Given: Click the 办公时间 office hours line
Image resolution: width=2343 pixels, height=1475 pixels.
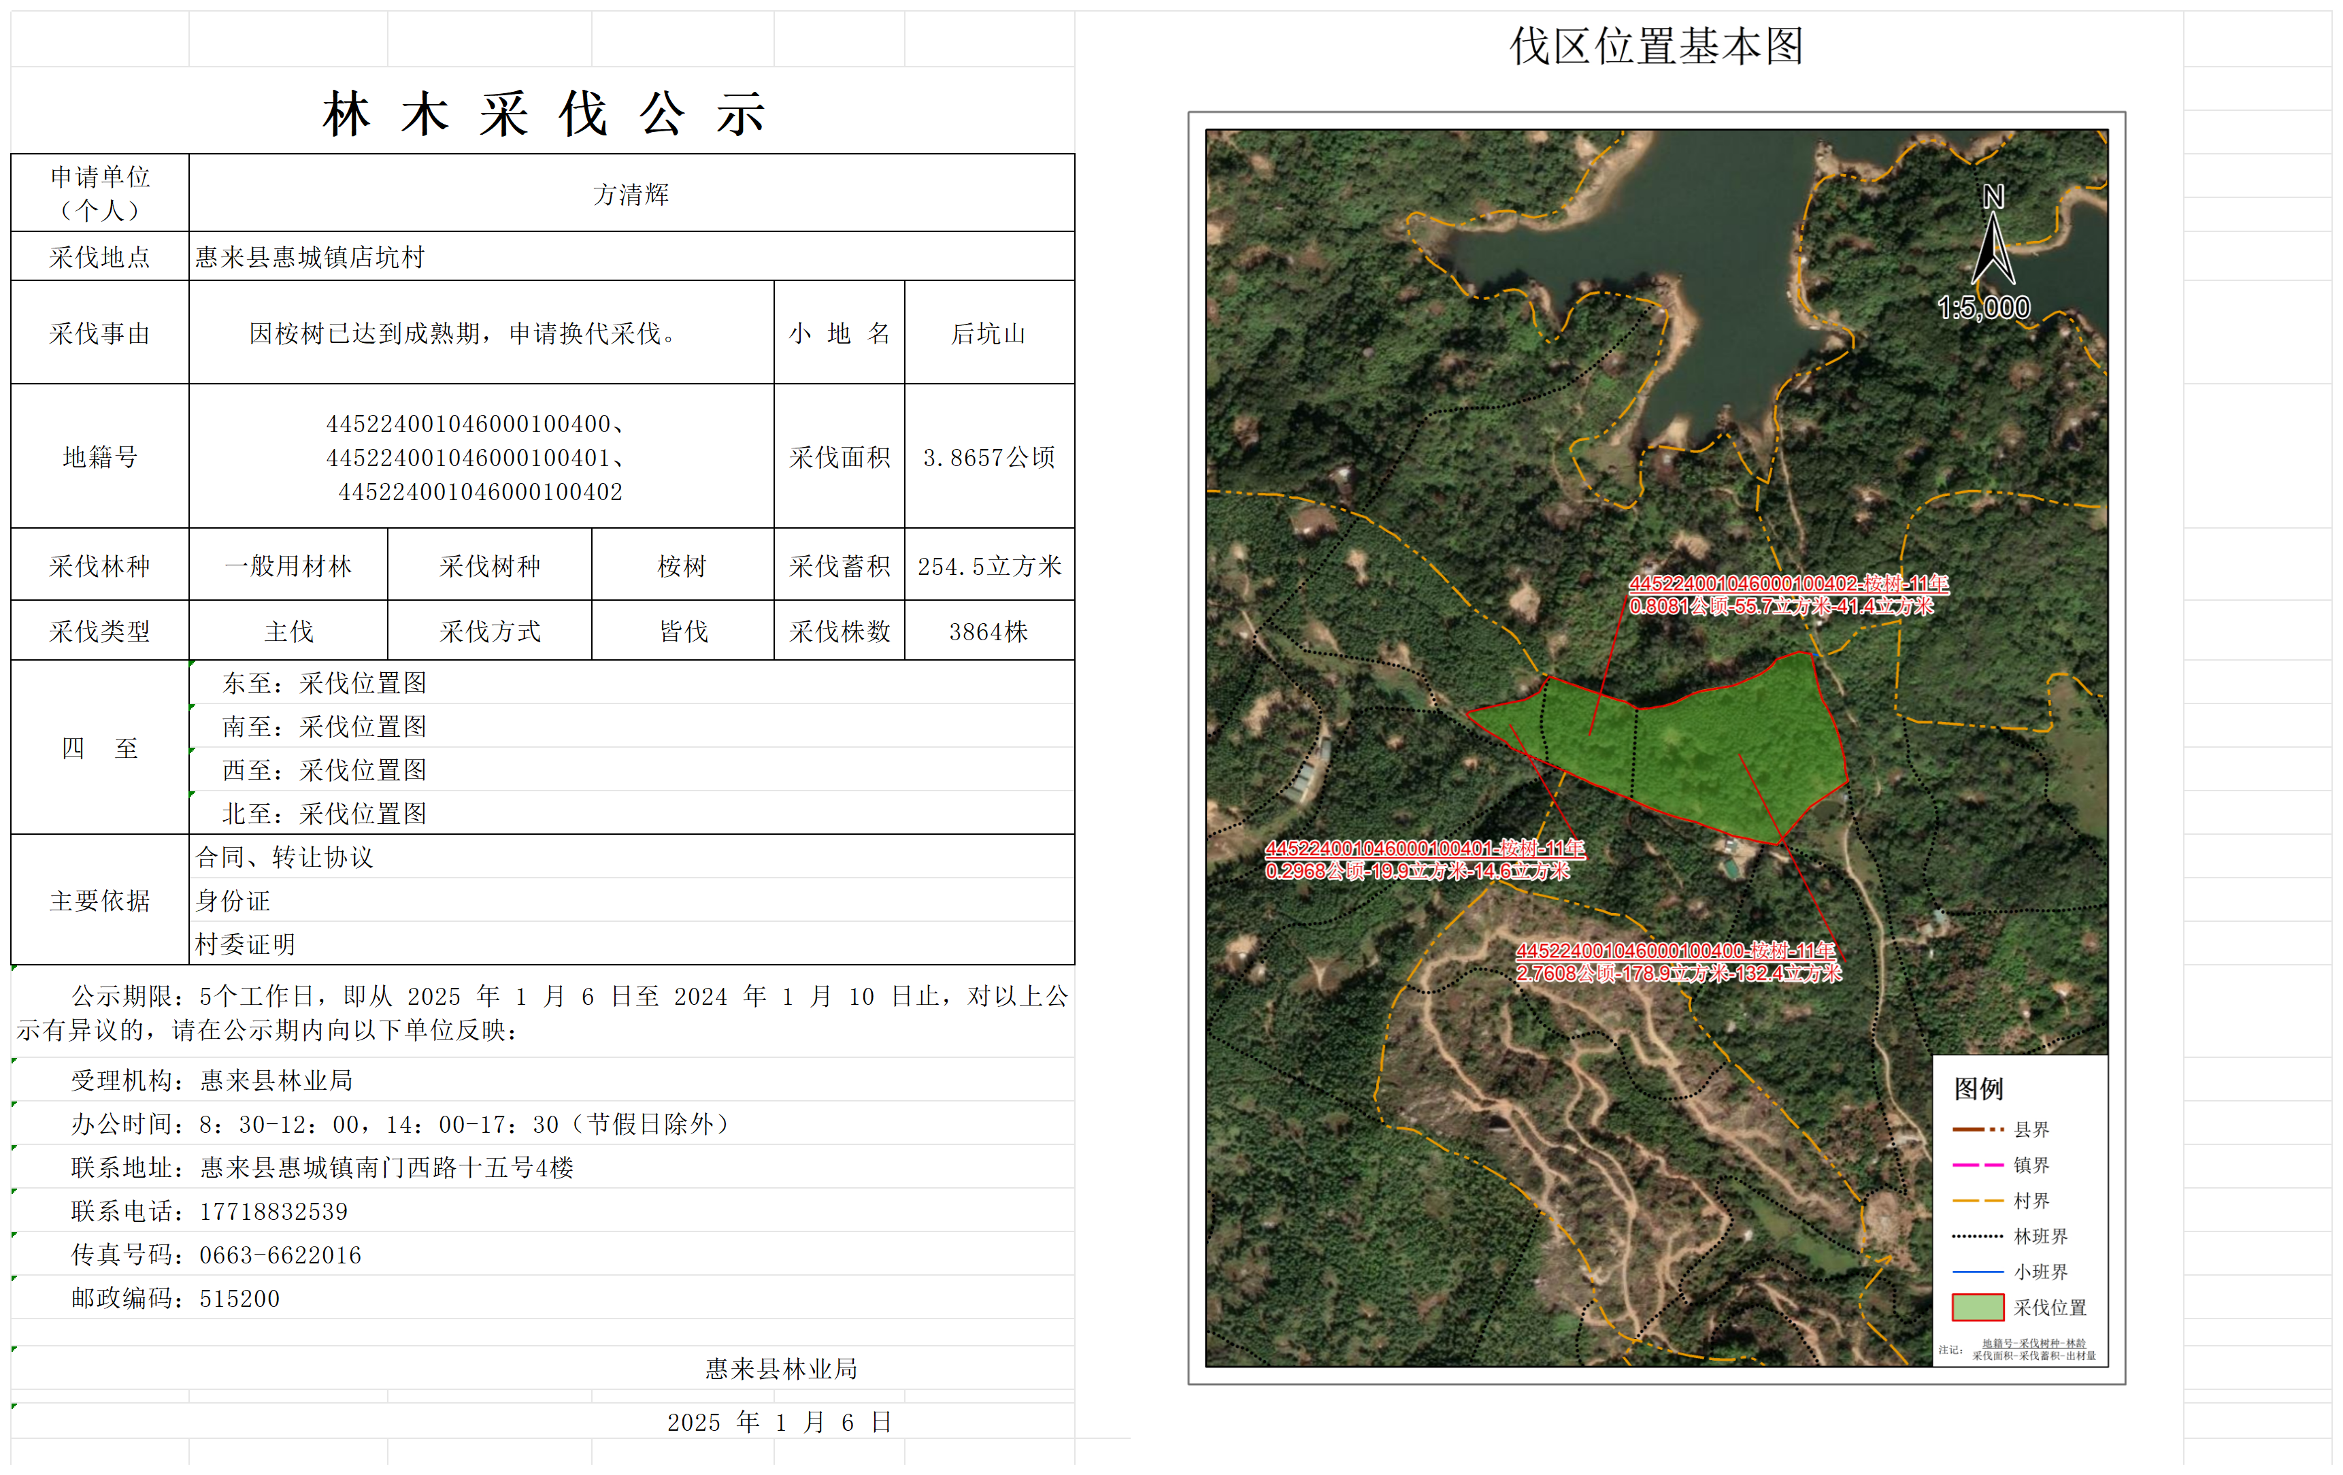Looking at the screenshot, I should (x=400, y=1124).
